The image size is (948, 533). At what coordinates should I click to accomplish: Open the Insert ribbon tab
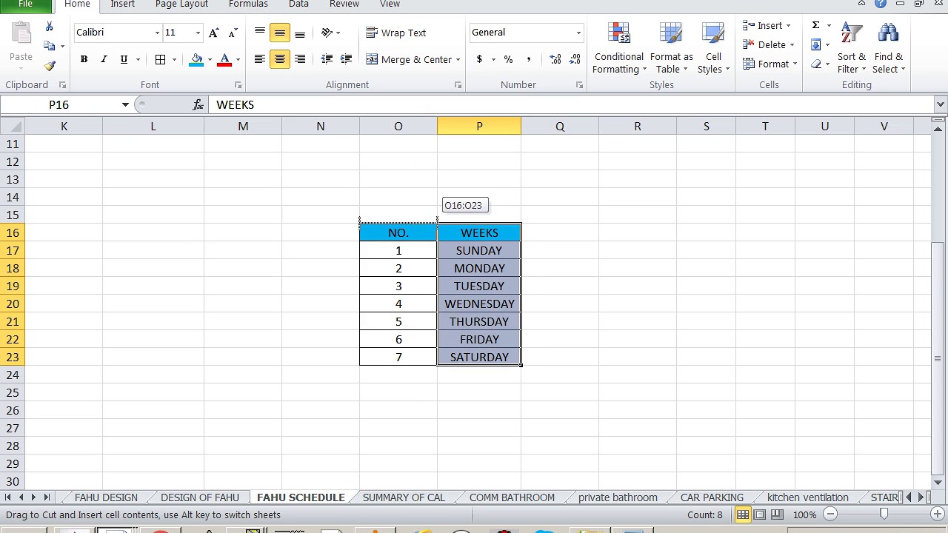(x=122, y=4)
